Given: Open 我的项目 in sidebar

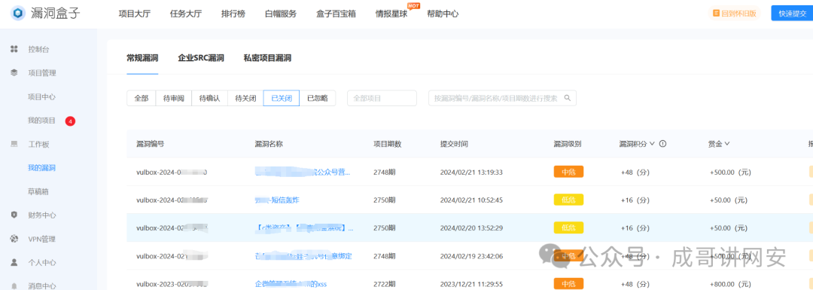Looking at the screenshot, I should pos(42,121).
